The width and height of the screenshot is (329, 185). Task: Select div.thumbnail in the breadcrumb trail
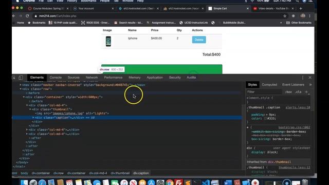click(120, 173)
